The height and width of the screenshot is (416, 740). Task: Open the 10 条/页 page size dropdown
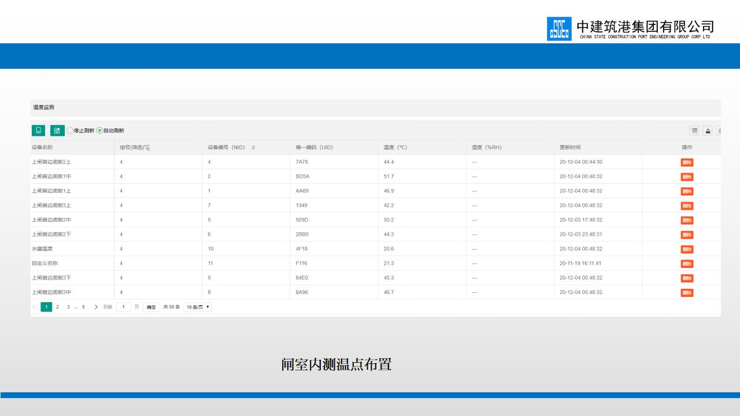(197, 307)
